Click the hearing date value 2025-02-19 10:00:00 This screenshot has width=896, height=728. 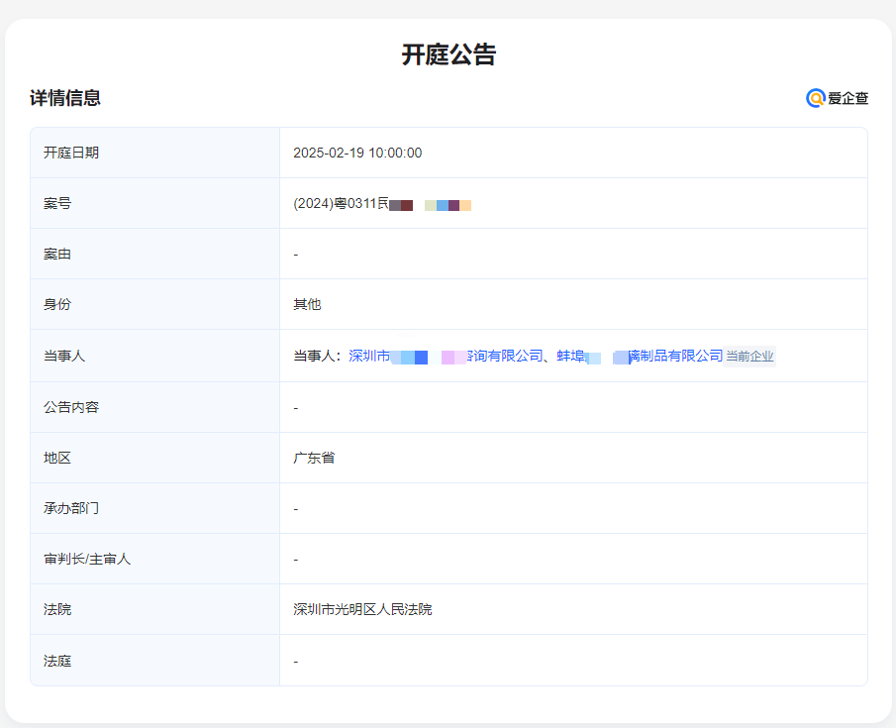357,153
